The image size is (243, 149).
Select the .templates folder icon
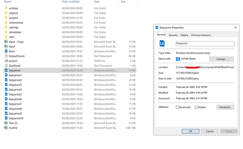click(6, 32)
